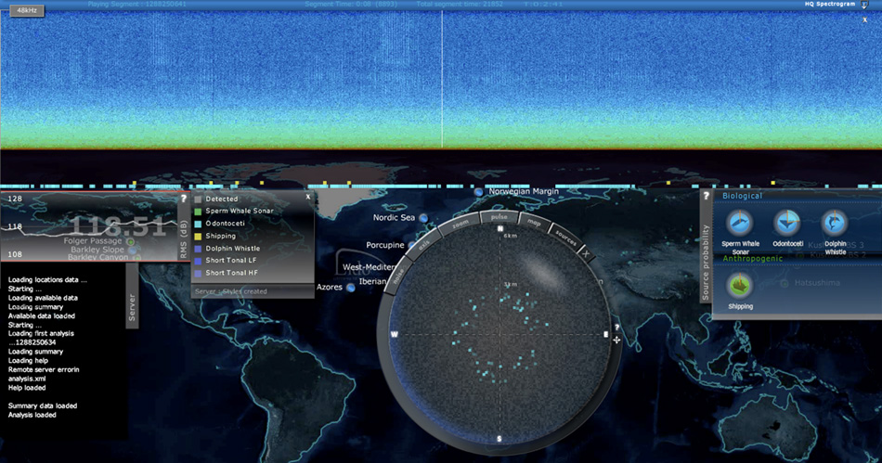Toggle the HQ Spectrogram option
The height and width of the screenshot is (463, 882).
click(864, 5)
